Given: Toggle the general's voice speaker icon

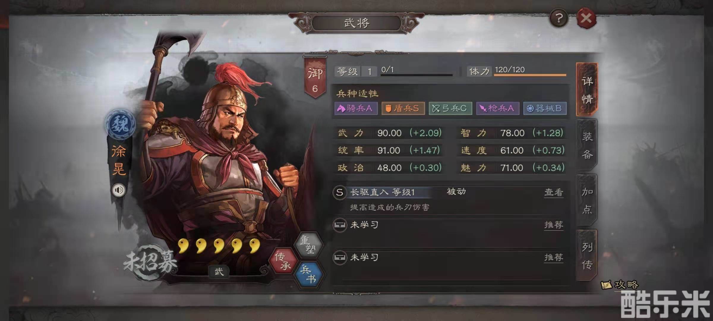Looking at the screenshot, I should (x=119, y=190).
